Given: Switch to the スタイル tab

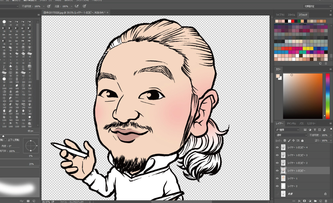Looking at the screenshot, I should point(291,15).
